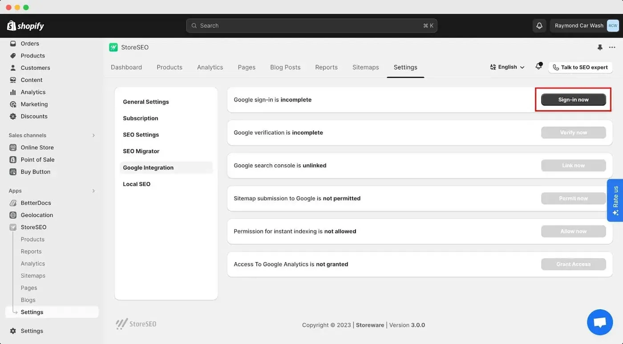Click the Allow now button

[574, 231]
